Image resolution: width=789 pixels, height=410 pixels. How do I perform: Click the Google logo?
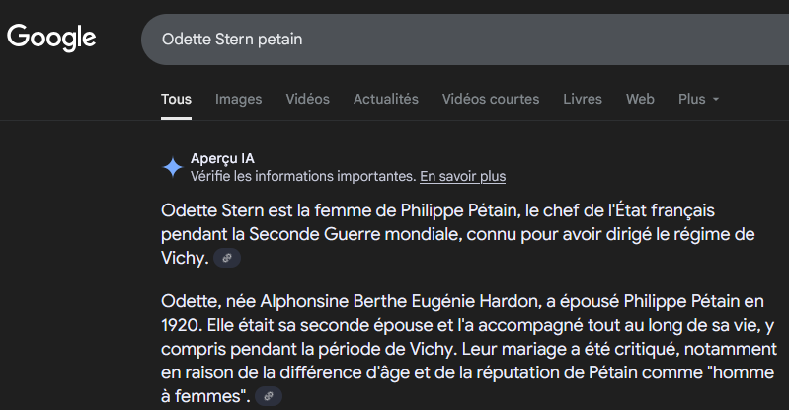[51, 39]
